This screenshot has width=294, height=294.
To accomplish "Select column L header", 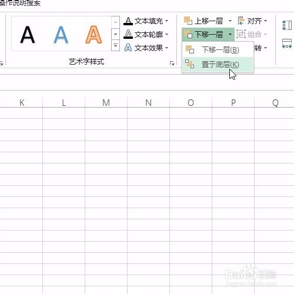I will tap(64, 102).
